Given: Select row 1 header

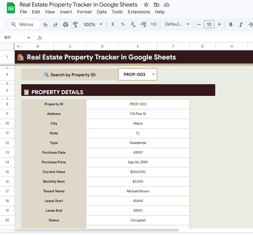Looking at the screenshot, I should tap(7, 57).
